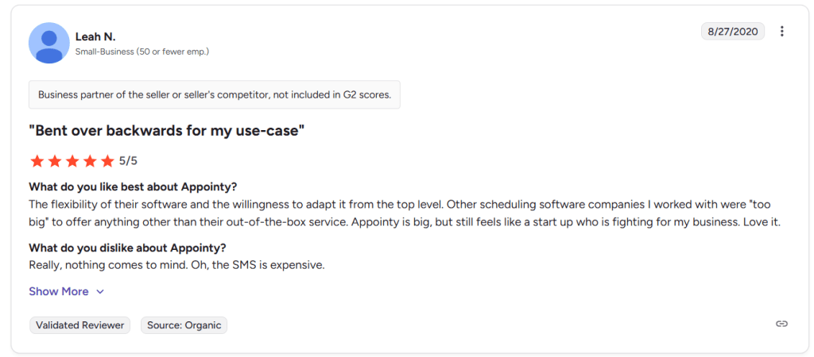814x357 pixels.
Task: Click the "What do you like best" heading
Action: click(133, 187)
